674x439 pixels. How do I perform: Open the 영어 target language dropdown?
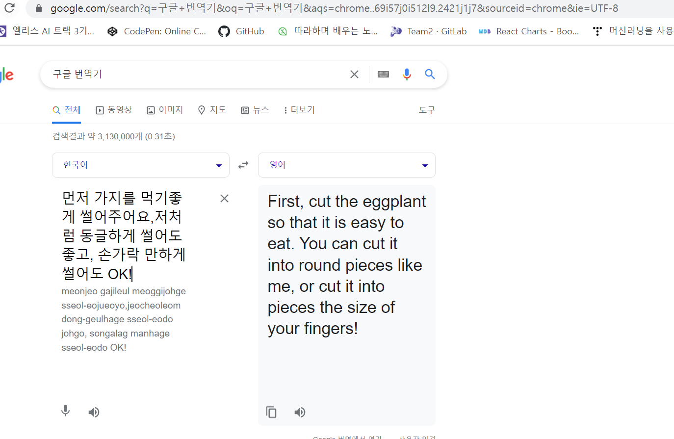[x=347, y=165]
